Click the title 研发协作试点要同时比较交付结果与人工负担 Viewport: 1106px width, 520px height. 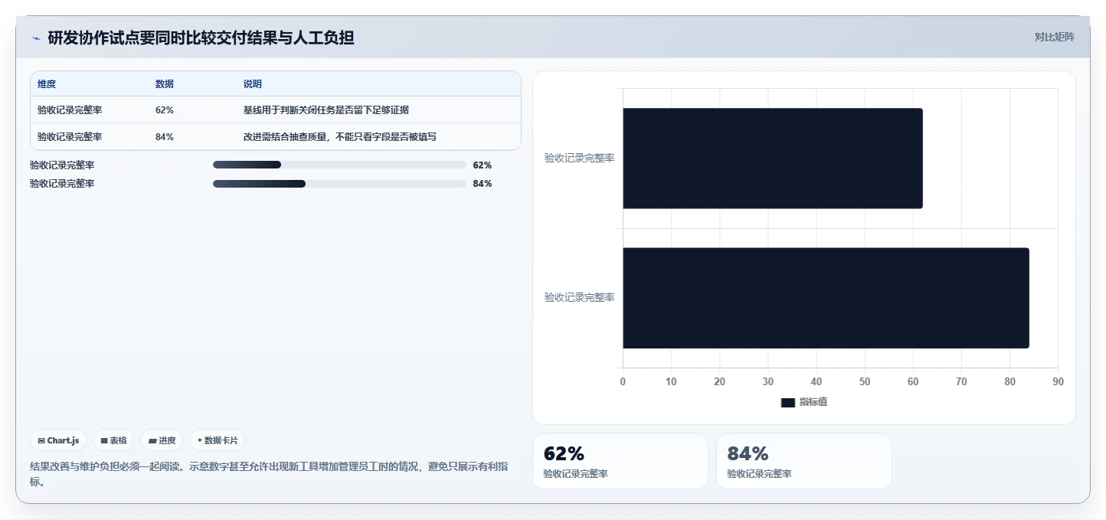(x=201, y=38)
